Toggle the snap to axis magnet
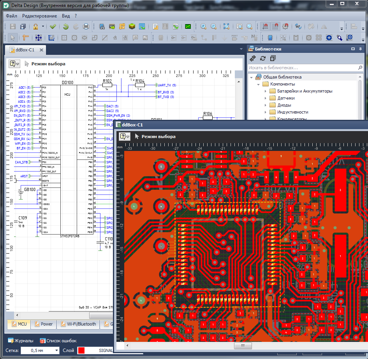 point(265,26)
